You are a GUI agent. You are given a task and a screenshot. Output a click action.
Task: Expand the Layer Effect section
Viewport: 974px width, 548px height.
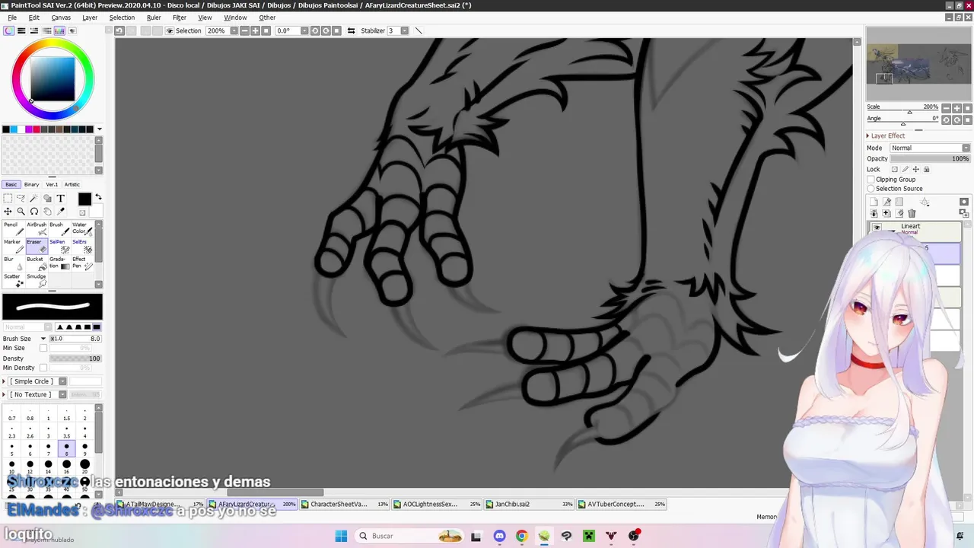[x=867, y=135]
